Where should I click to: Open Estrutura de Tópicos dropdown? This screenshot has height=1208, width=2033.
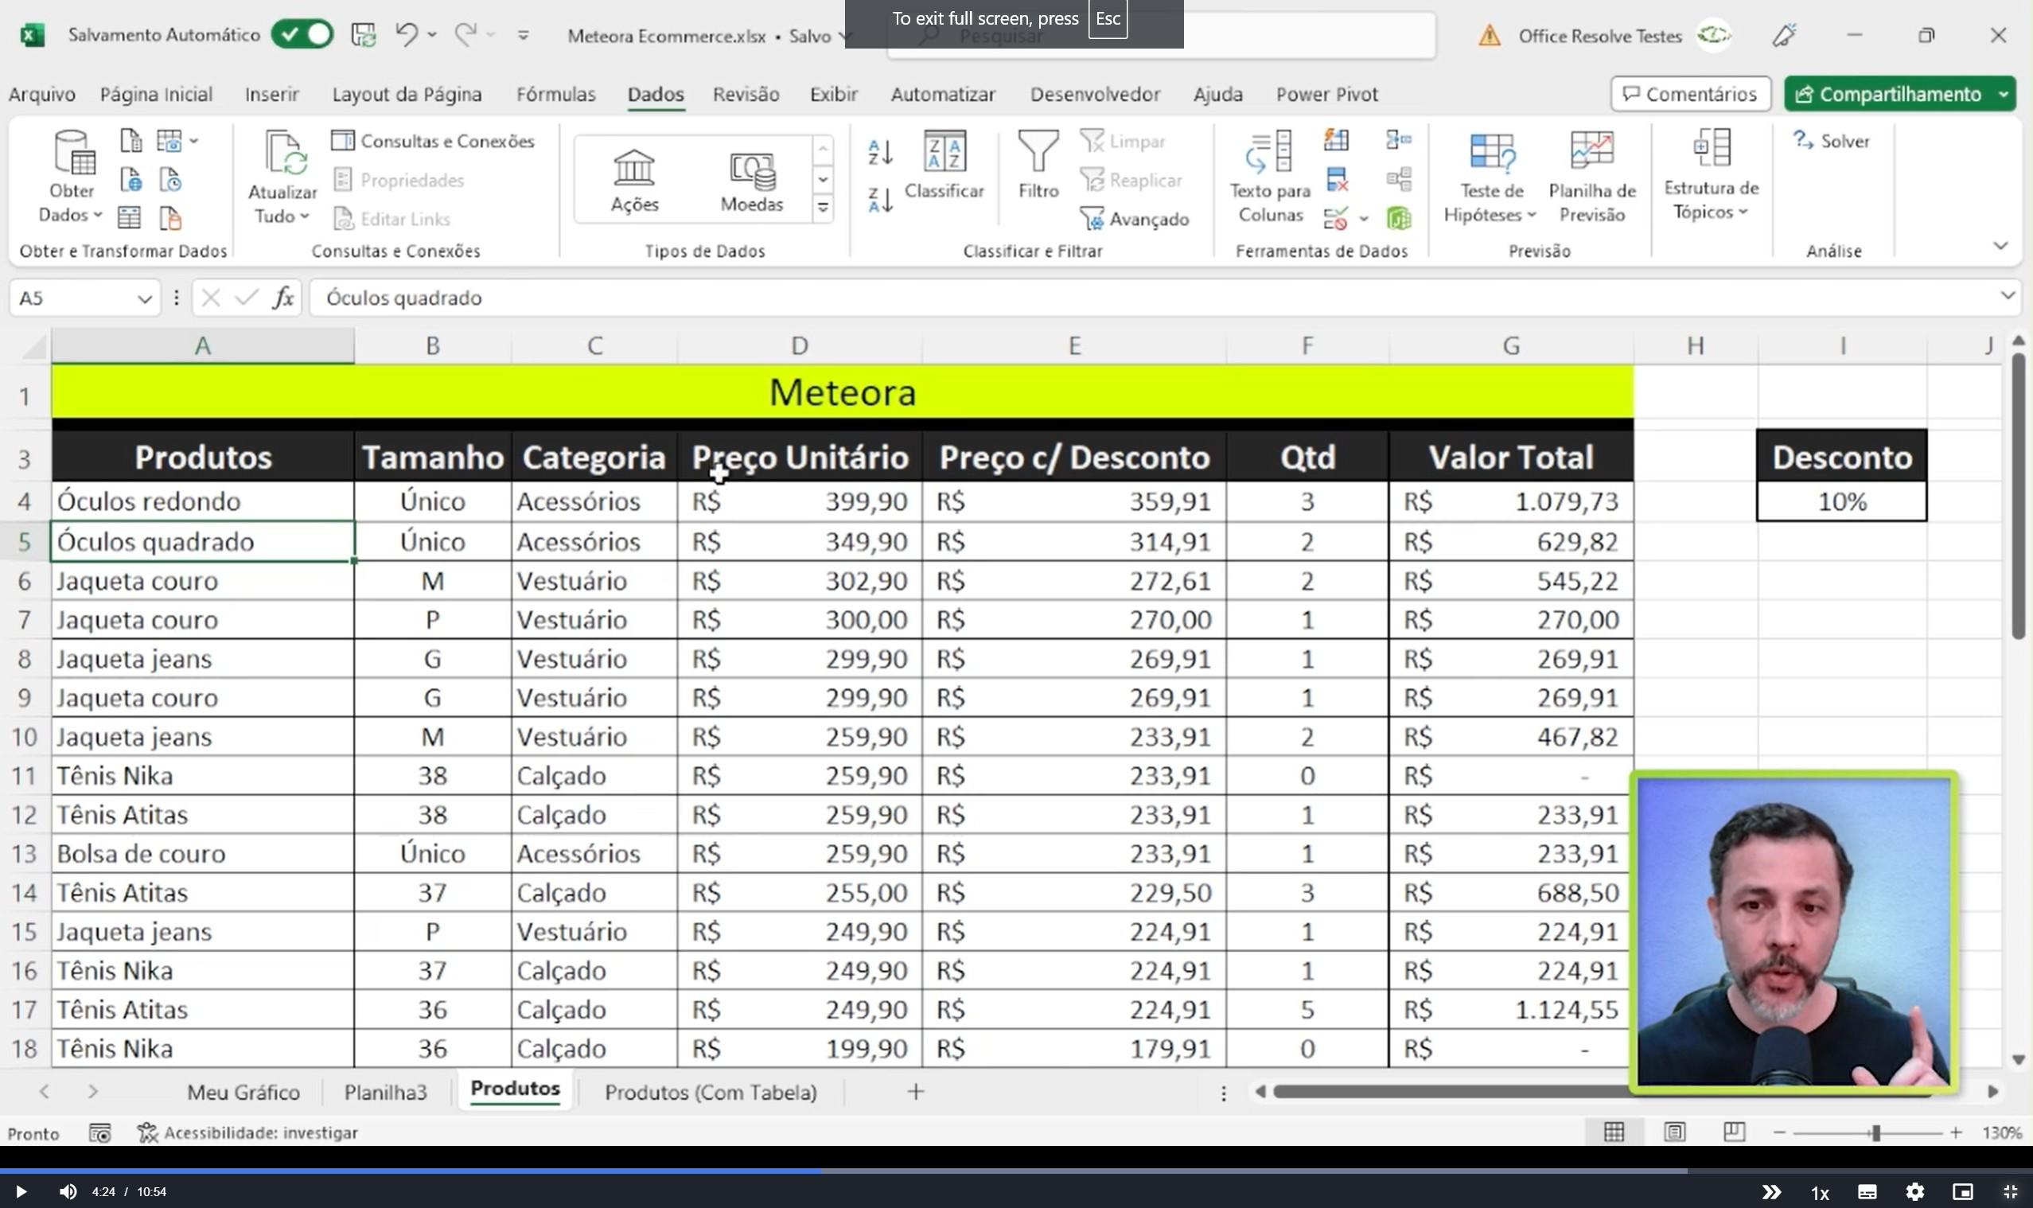pos(1711,174)
